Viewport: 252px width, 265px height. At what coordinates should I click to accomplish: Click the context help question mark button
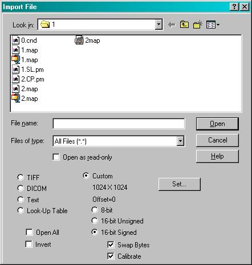(234, 7)
